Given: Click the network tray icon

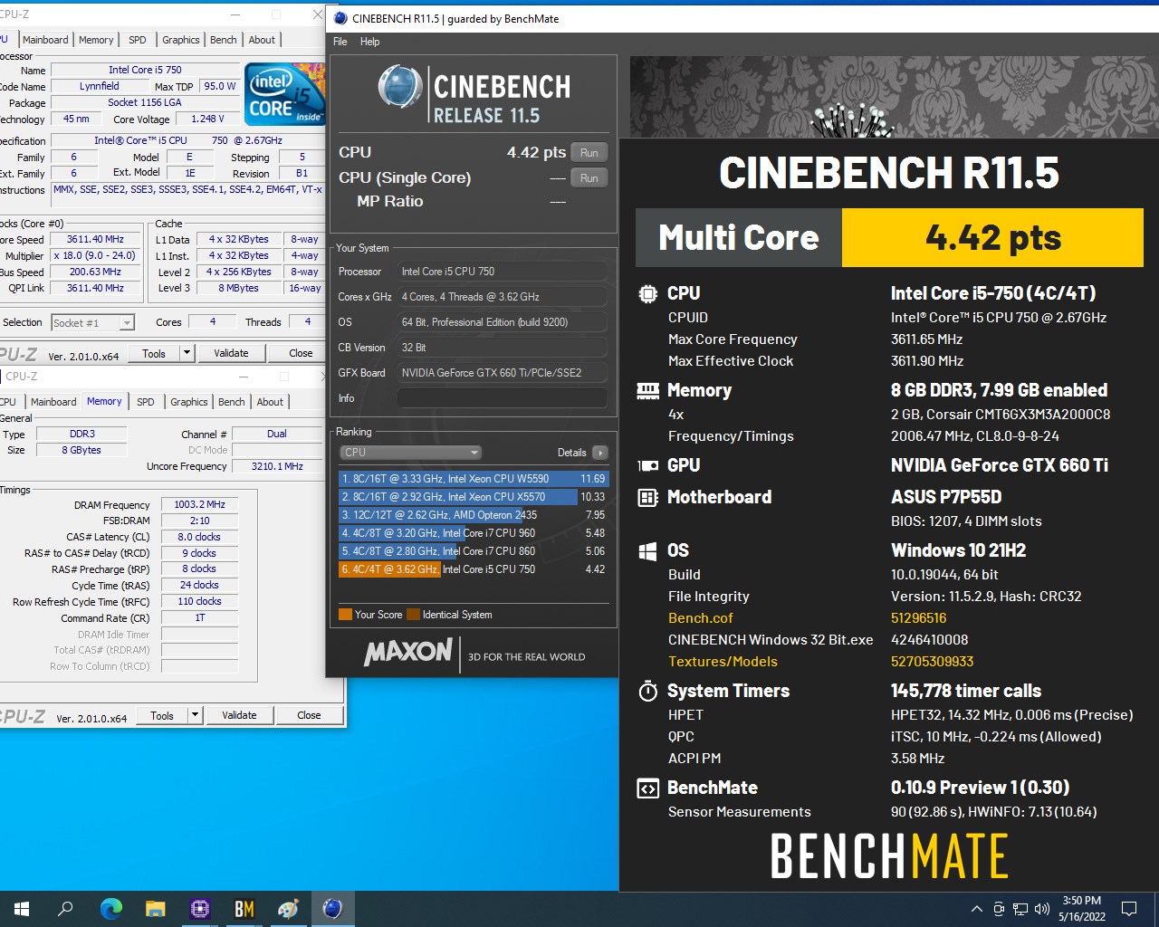Looking at the screenshot, I should tap(1020, 909).
